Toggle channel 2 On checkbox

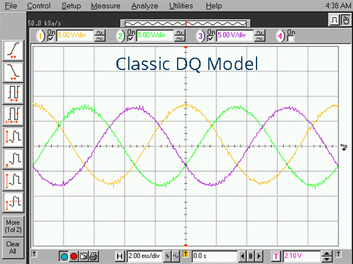(x=131, y=38)
